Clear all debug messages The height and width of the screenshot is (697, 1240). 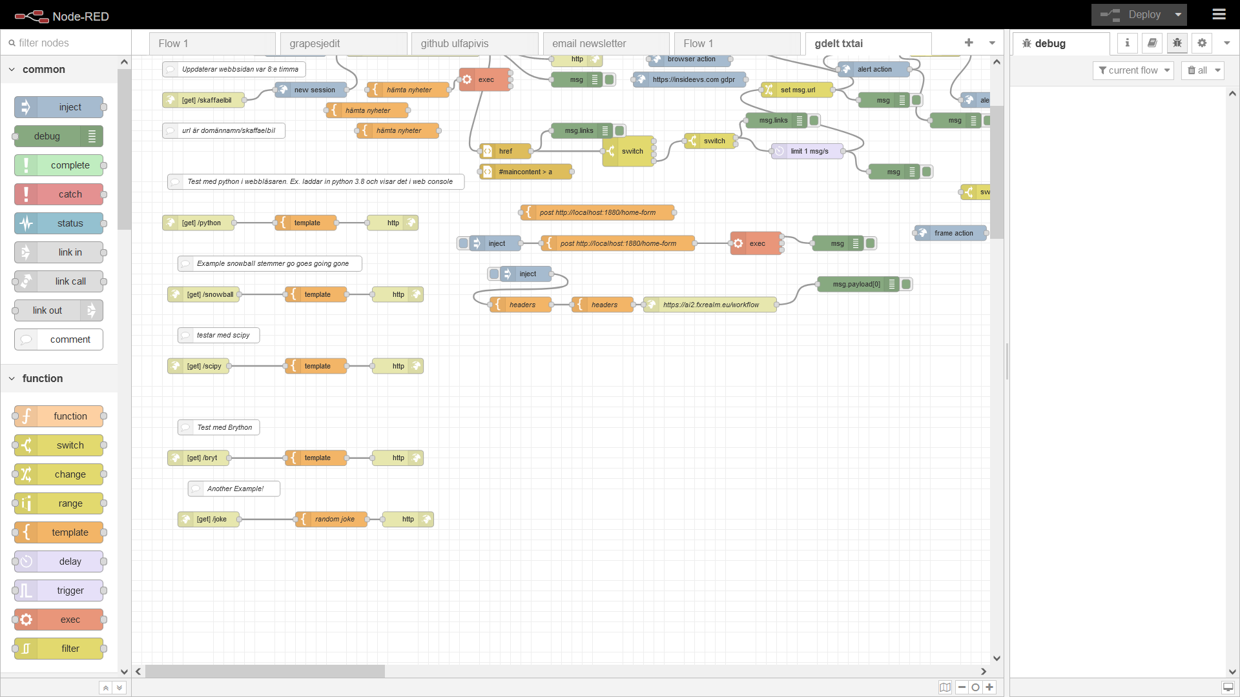(x=1197, y=70)
